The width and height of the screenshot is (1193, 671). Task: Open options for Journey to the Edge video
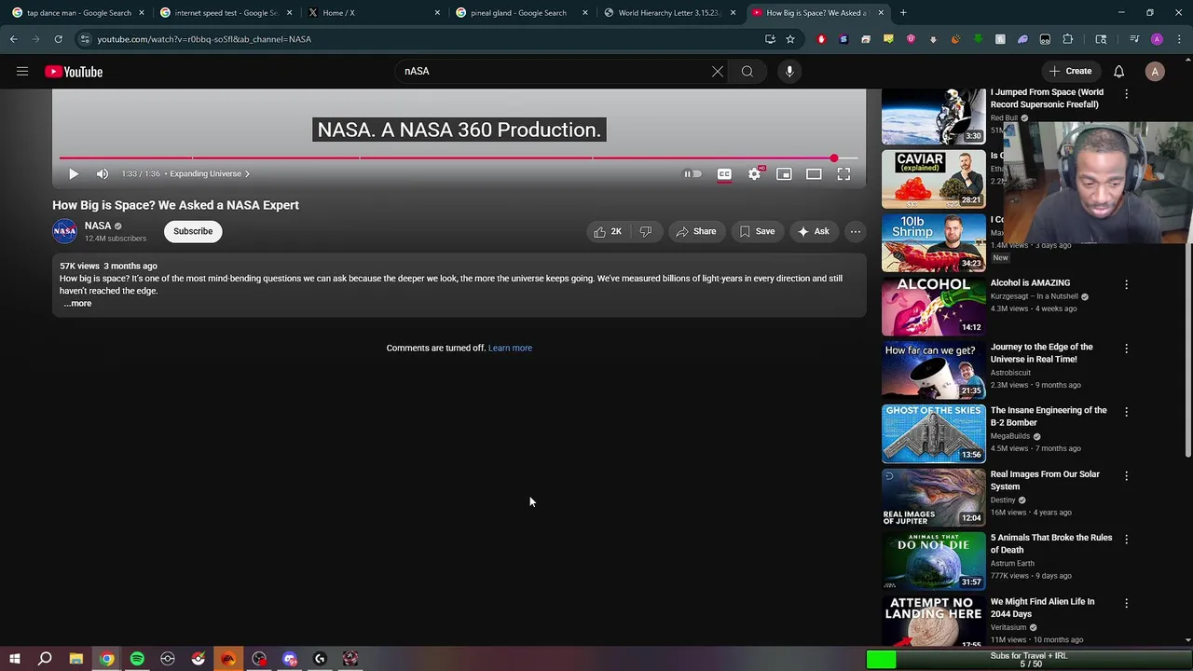pyautogui.click(x=1126, y=349)
